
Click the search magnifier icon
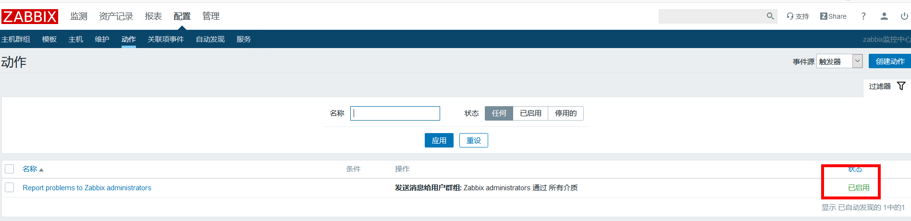pos(770,16)
